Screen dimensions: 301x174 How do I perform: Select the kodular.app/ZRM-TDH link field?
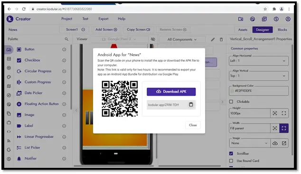tap(171, 105)
